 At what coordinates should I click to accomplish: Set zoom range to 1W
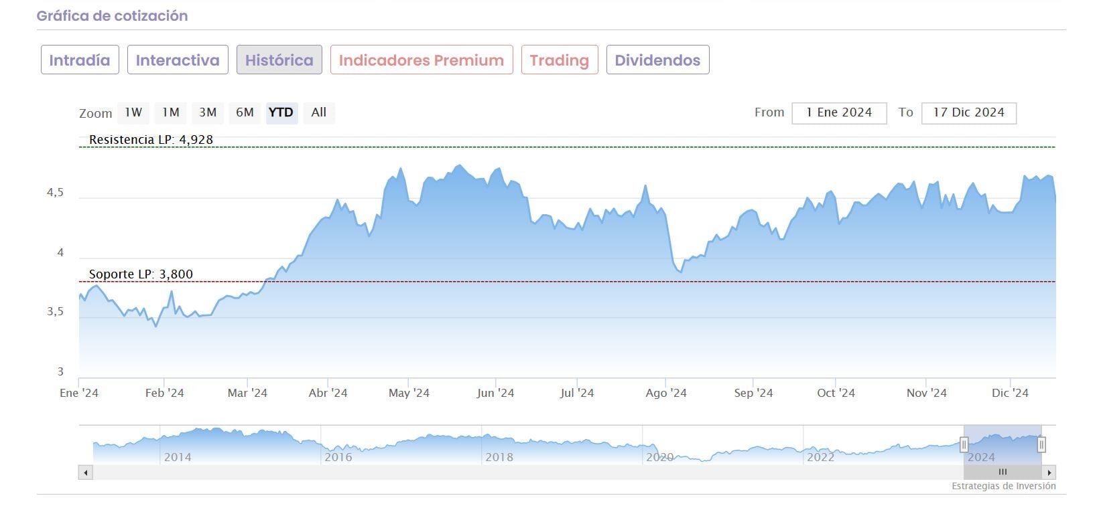133,112
